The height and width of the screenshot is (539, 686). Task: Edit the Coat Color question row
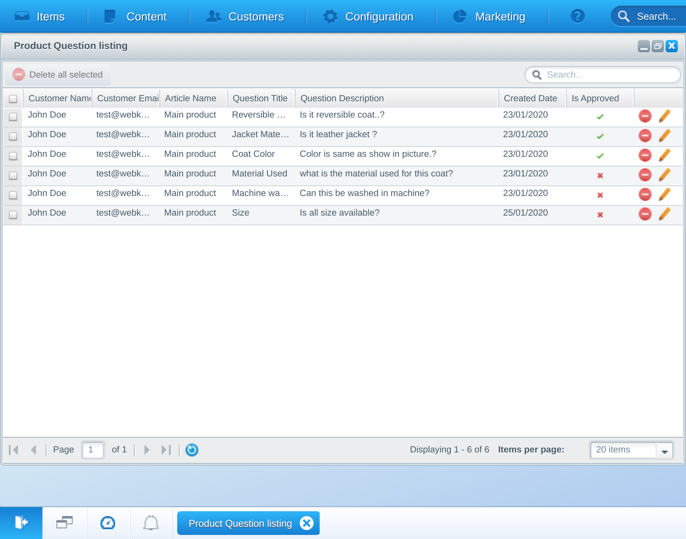pyautogui.click(x=664, y=155)
